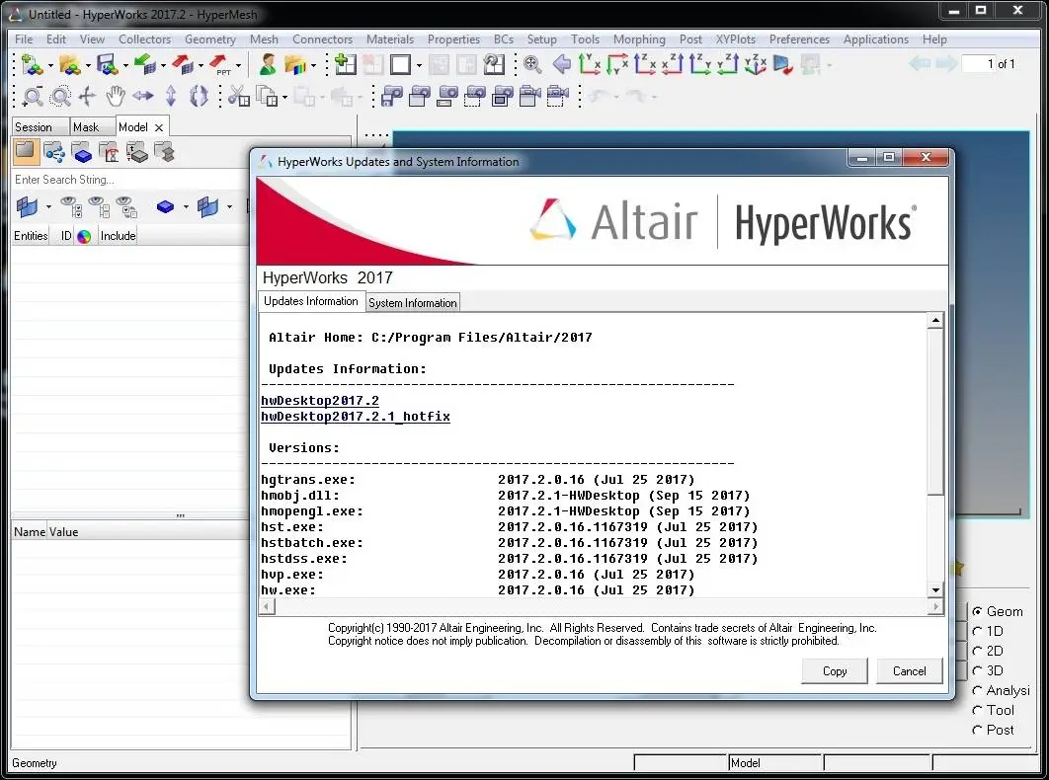Click the circular arrows rotate icon
1049x780 pixels.
tap(199, 97)
